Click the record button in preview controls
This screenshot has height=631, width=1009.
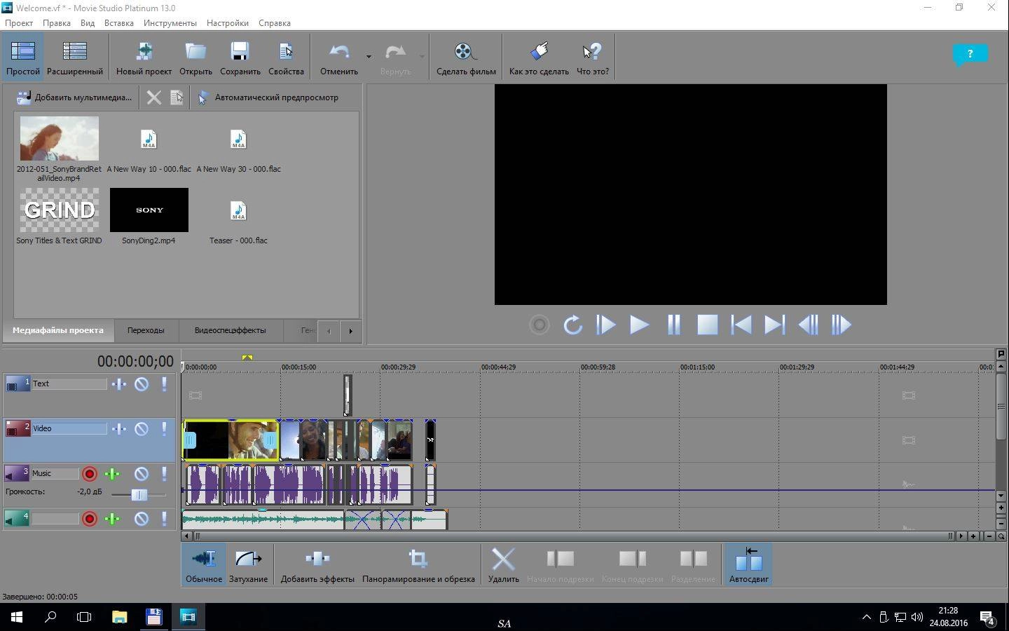(x=539, y=325)
